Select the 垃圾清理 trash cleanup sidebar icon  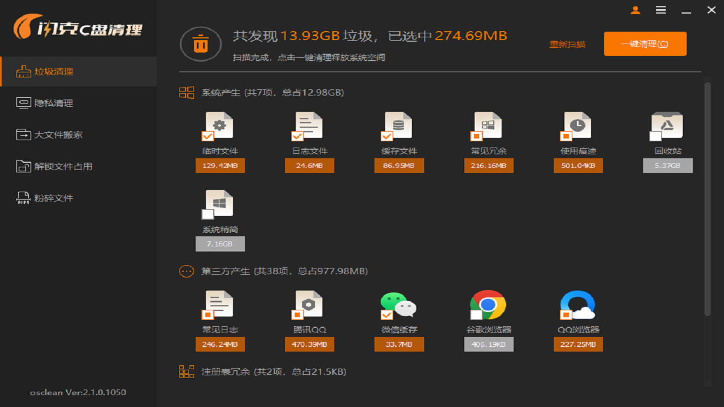23,71
